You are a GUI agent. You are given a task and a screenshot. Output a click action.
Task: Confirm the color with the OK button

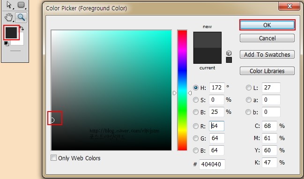(x=267, y=25)
